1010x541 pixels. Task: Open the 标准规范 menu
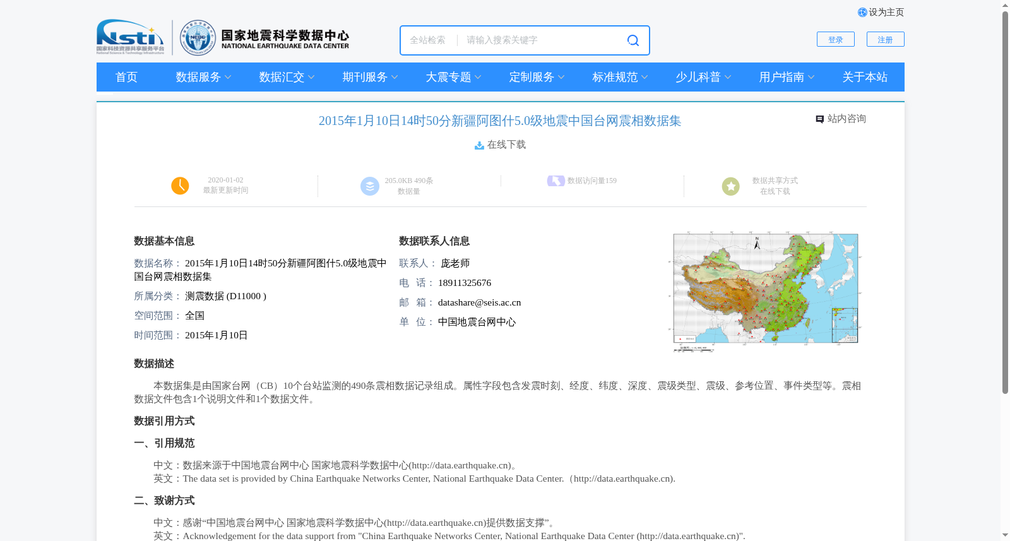615,77
